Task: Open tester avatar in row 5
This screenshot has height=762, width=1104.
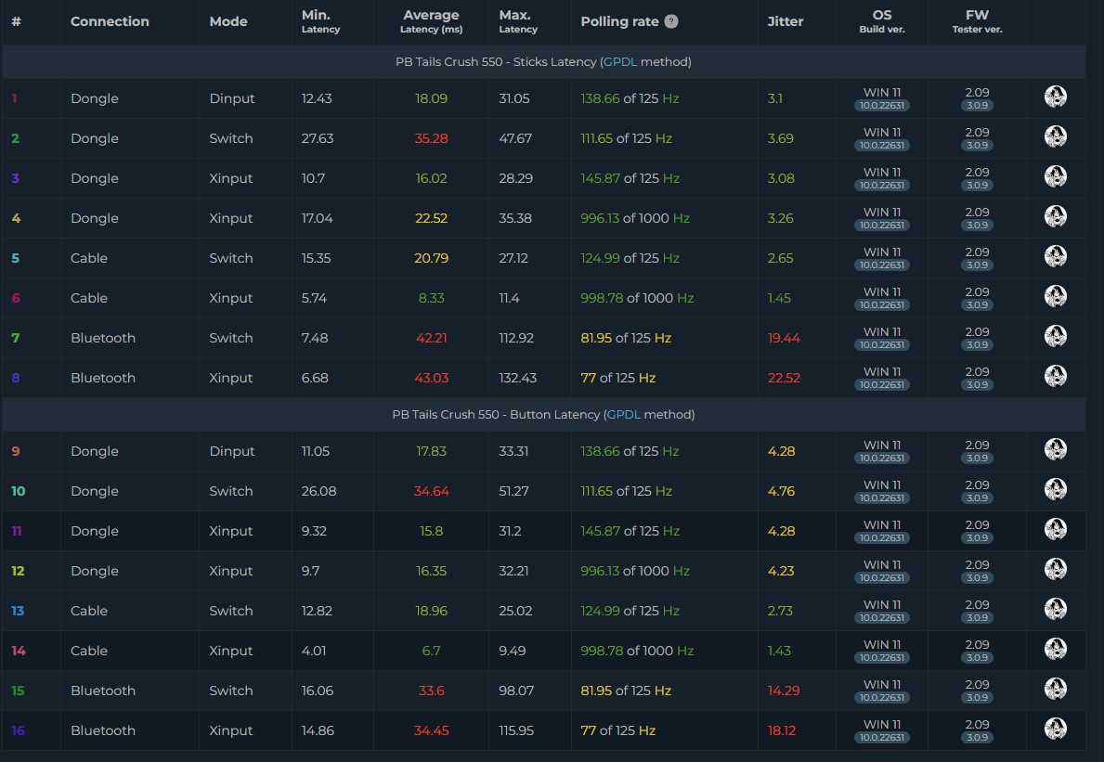Action: [1055, 256]
